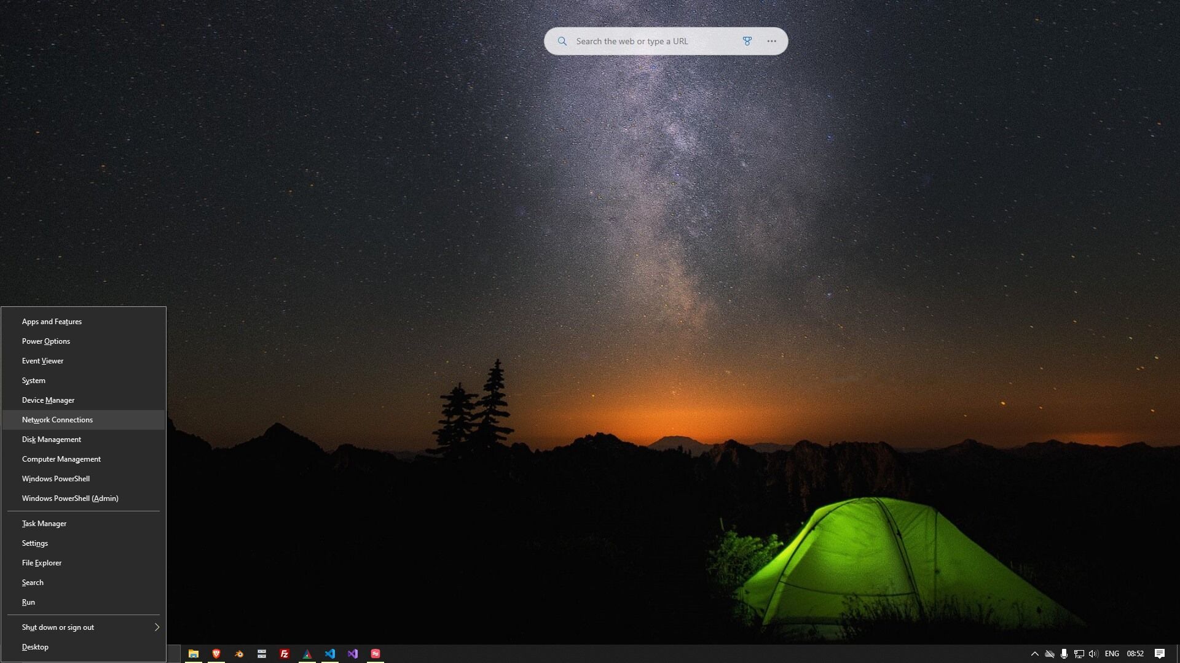Open File Explorer from the taskbar
Viewport: 1180px width, 663px height.
click(x=193, y=654)
